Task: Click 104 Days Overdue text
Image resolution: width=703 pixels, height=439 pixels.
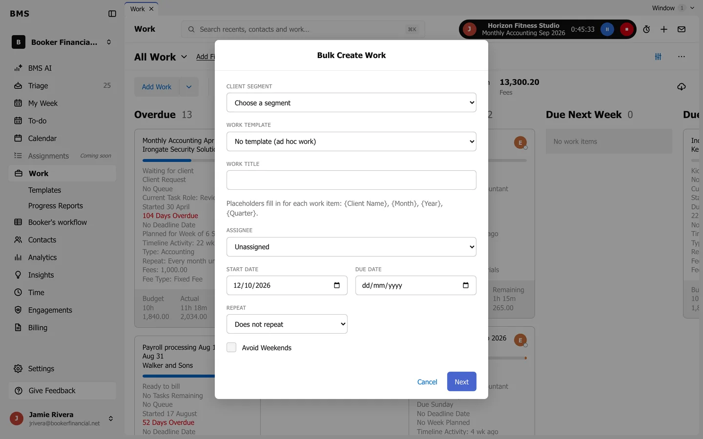Action: click(x=170, y=216)
